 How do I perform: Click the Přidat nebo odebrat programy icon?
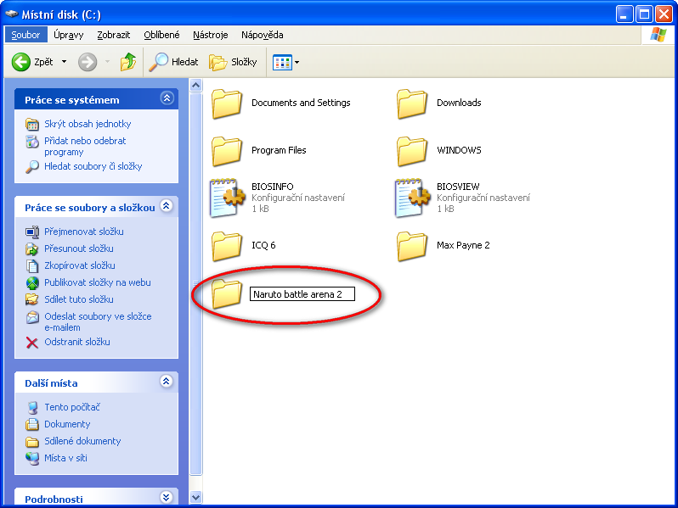tap(32, 141)
